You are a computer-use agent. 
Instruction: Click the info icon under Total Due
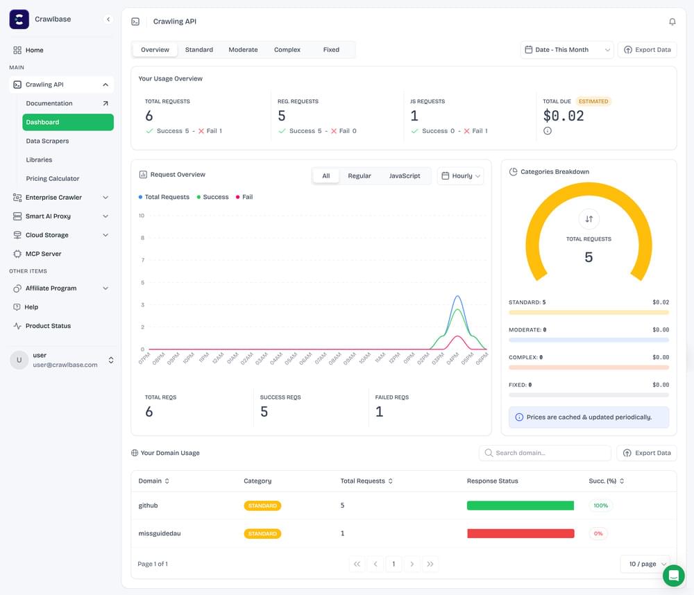click(548, 130)
